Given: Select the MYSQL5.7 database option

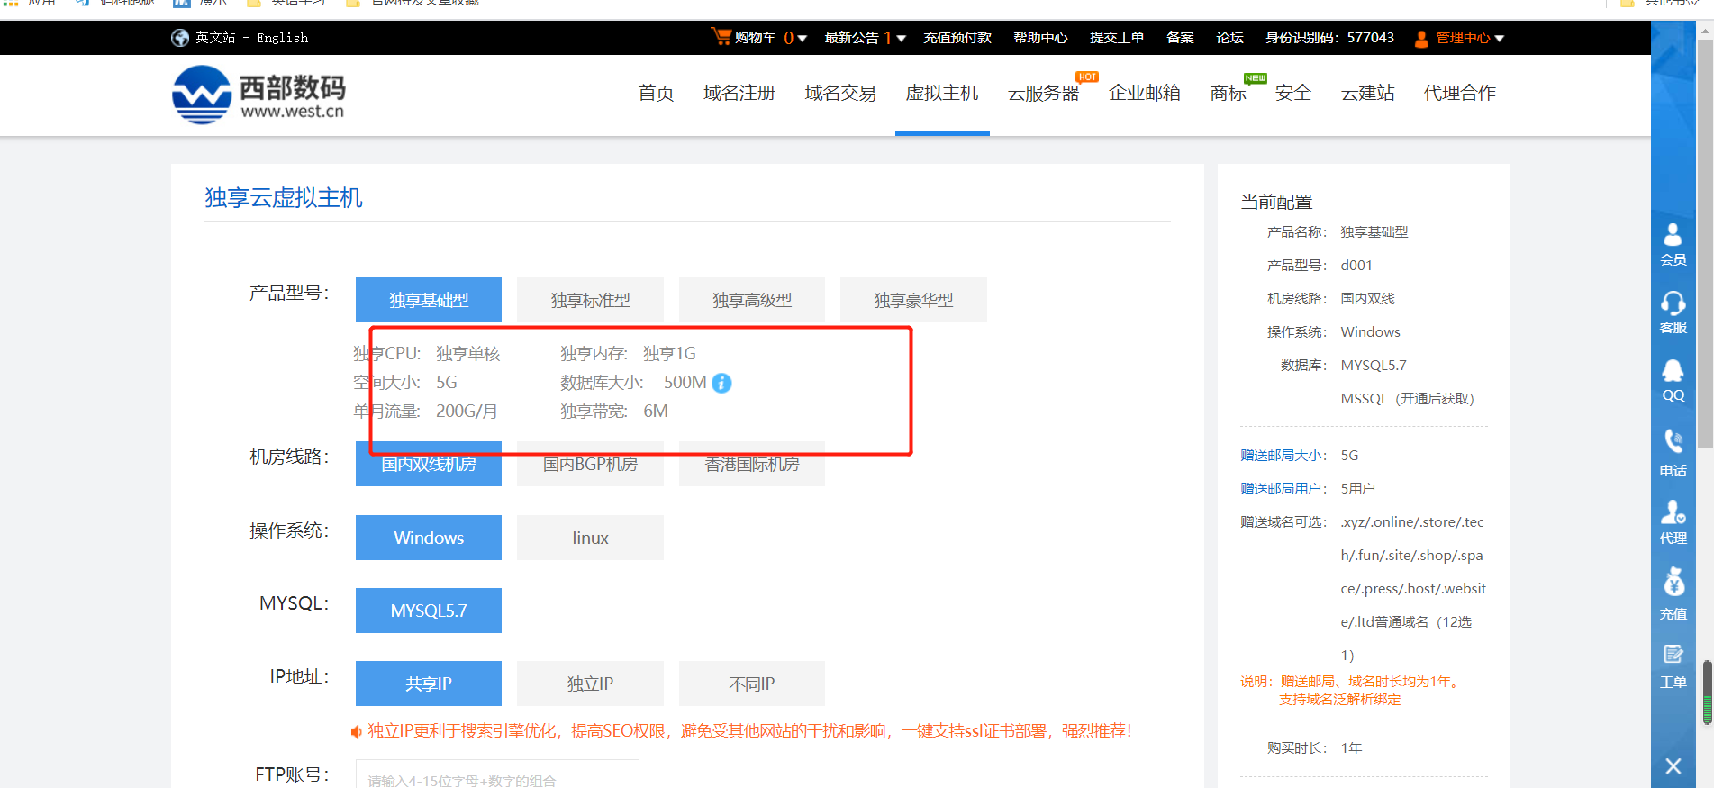Looking at the screenshot, I should point(429,611).
